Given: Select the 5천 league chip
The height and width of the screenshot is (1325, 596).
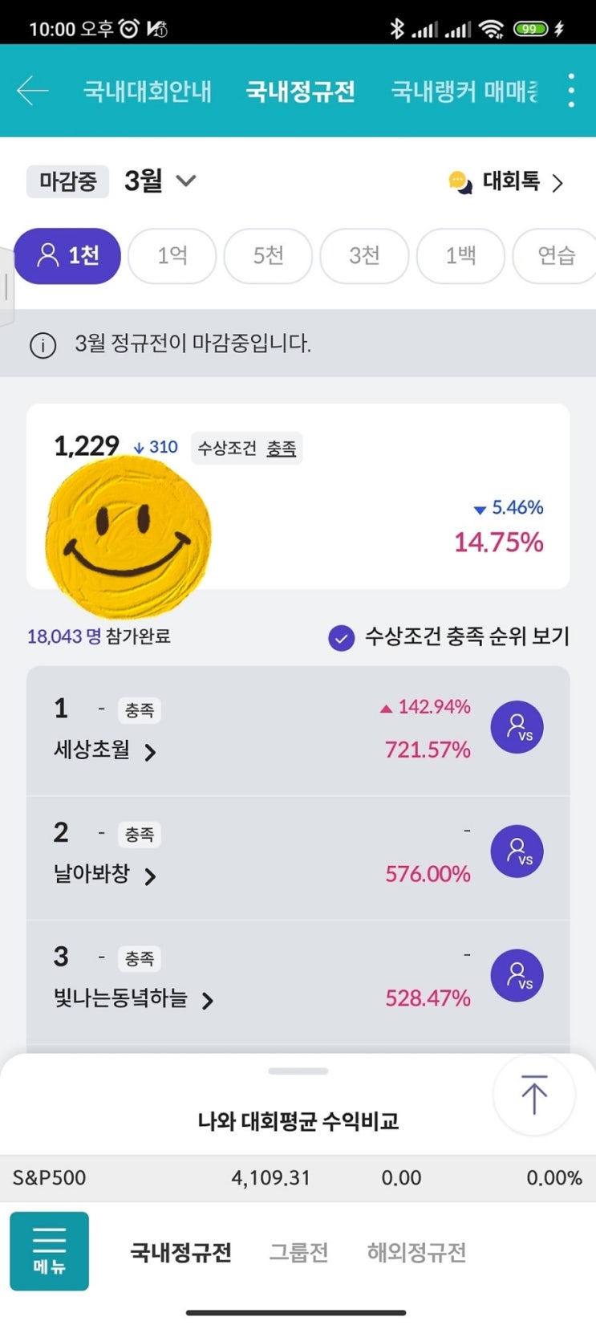Looking at the screenshot, I should pos(268,256).
